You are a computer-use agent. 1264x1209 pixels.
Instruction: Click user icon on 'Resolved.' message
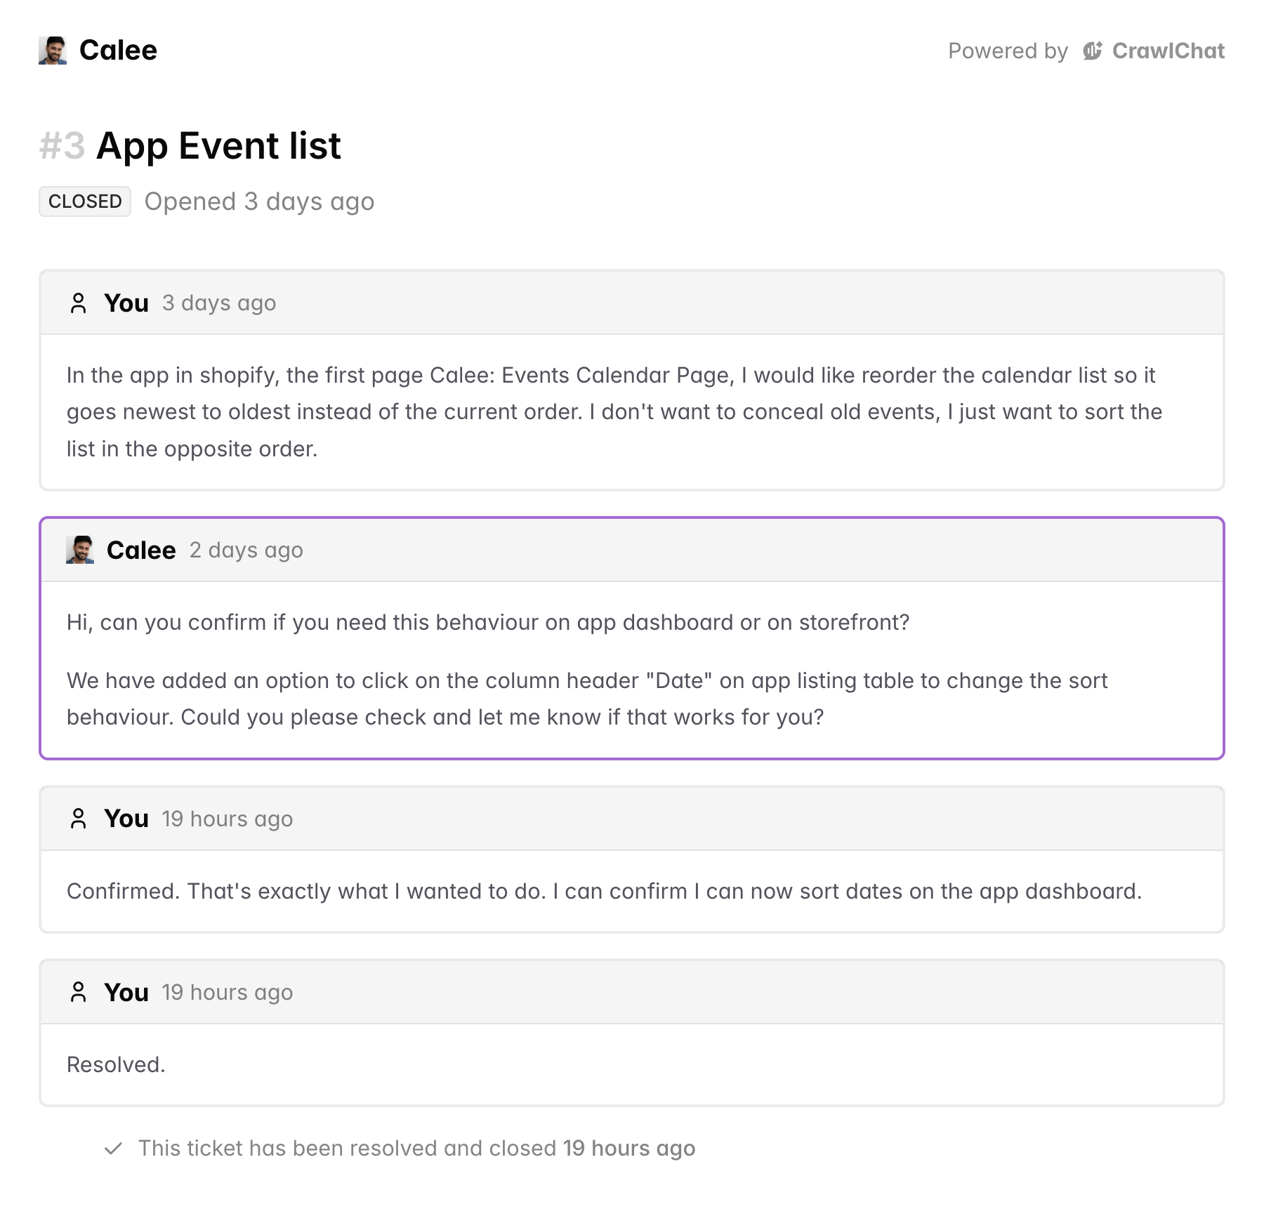click(x=79, y=992)
